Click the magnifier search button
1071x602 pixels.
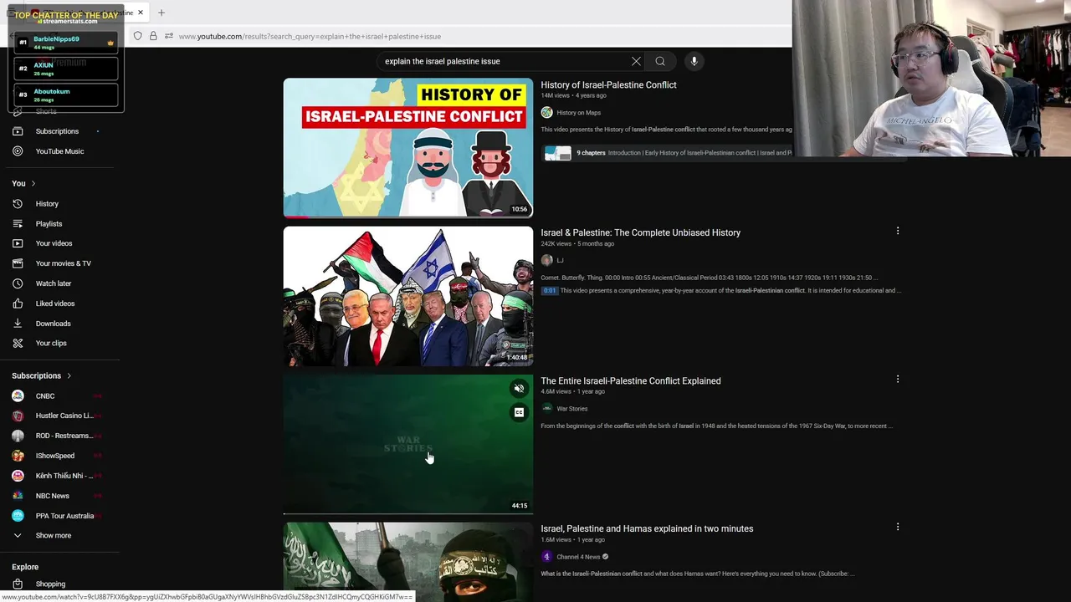660,61
